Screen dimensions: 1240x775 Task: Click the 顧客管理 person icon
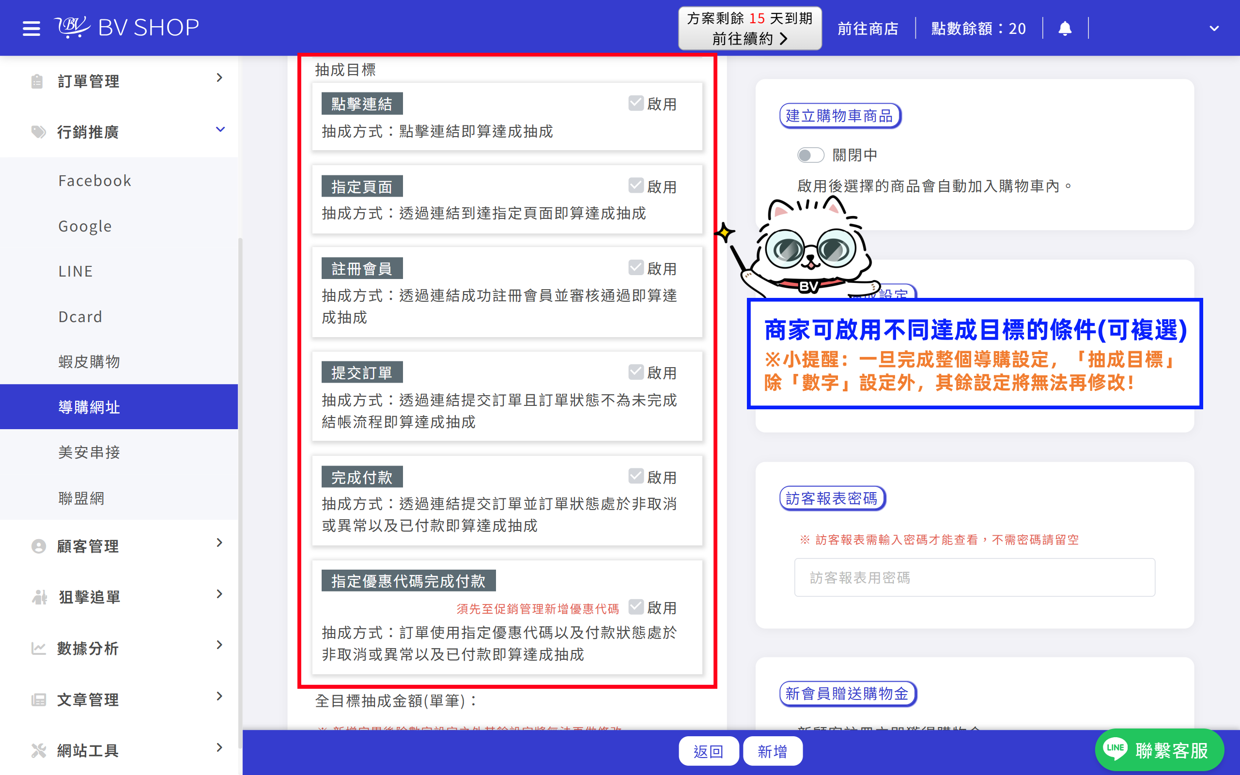[x=38, y=546]
